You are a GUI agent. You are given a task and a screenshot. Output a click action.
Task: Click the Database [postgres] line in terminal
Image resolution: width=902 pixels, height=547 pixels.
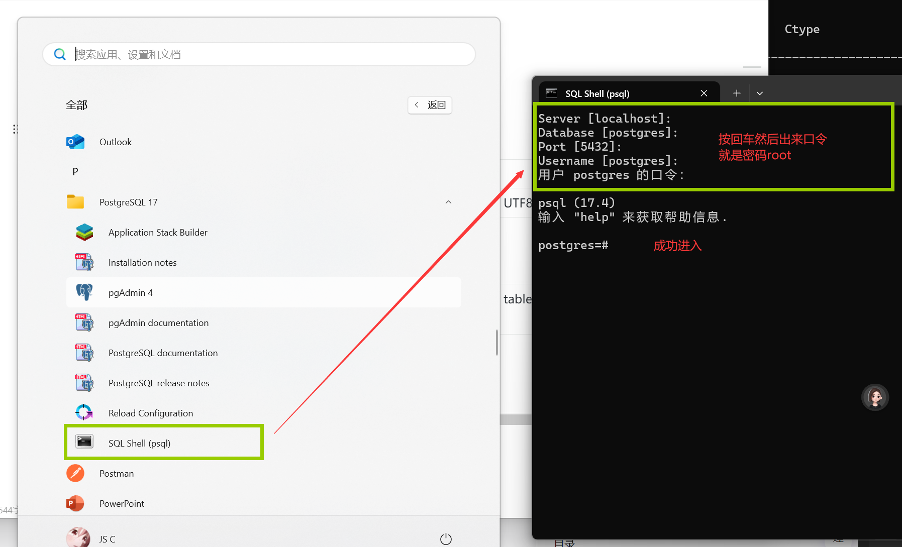[608, 133]
